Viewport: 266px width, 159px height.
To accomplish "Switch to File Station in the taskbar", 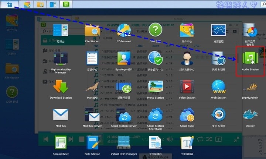I will [40, 4].
